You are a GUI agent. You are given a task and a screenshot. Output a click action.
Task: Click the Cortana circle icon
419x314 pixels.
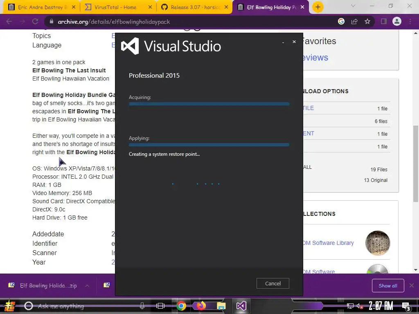click(x=28, y=306)
